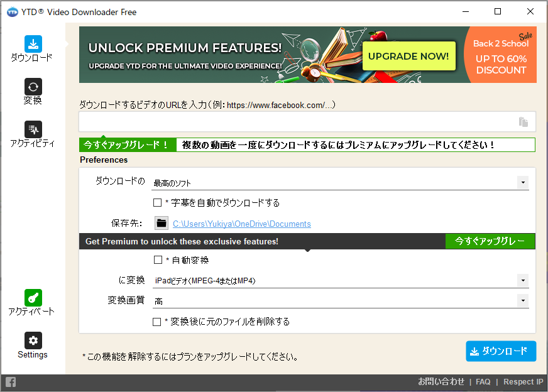Image resolution: width=548 pixels, height=392 pixels.
Task: Expand the に変換 format dropdown
Action: (523, 279)
